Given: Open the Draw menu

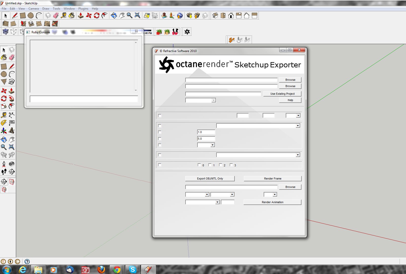Looking at the screenshot, I should (46, 9).
